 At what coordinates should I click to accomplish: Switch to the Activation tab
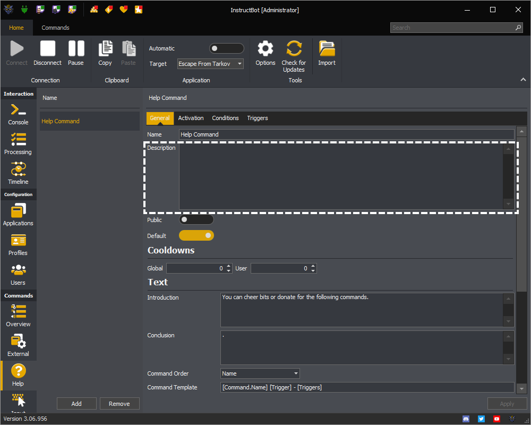pos(191,118)
